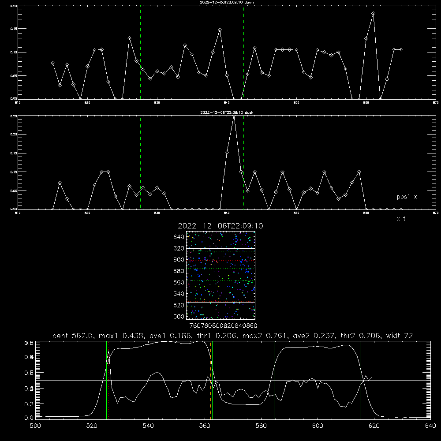Pick the highest diamond point in dawn plot
Screen dimensions: 441x441
pos(373,14)
